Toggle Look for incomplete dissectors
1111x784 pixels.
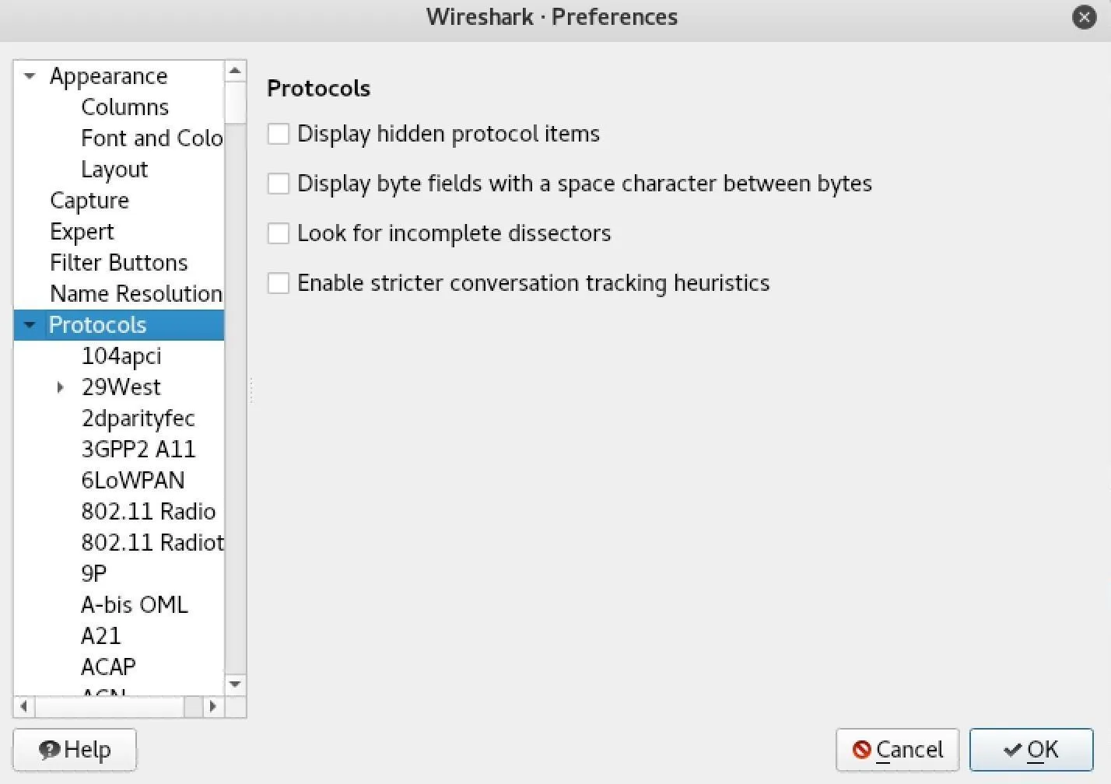(x=279, y=233)
